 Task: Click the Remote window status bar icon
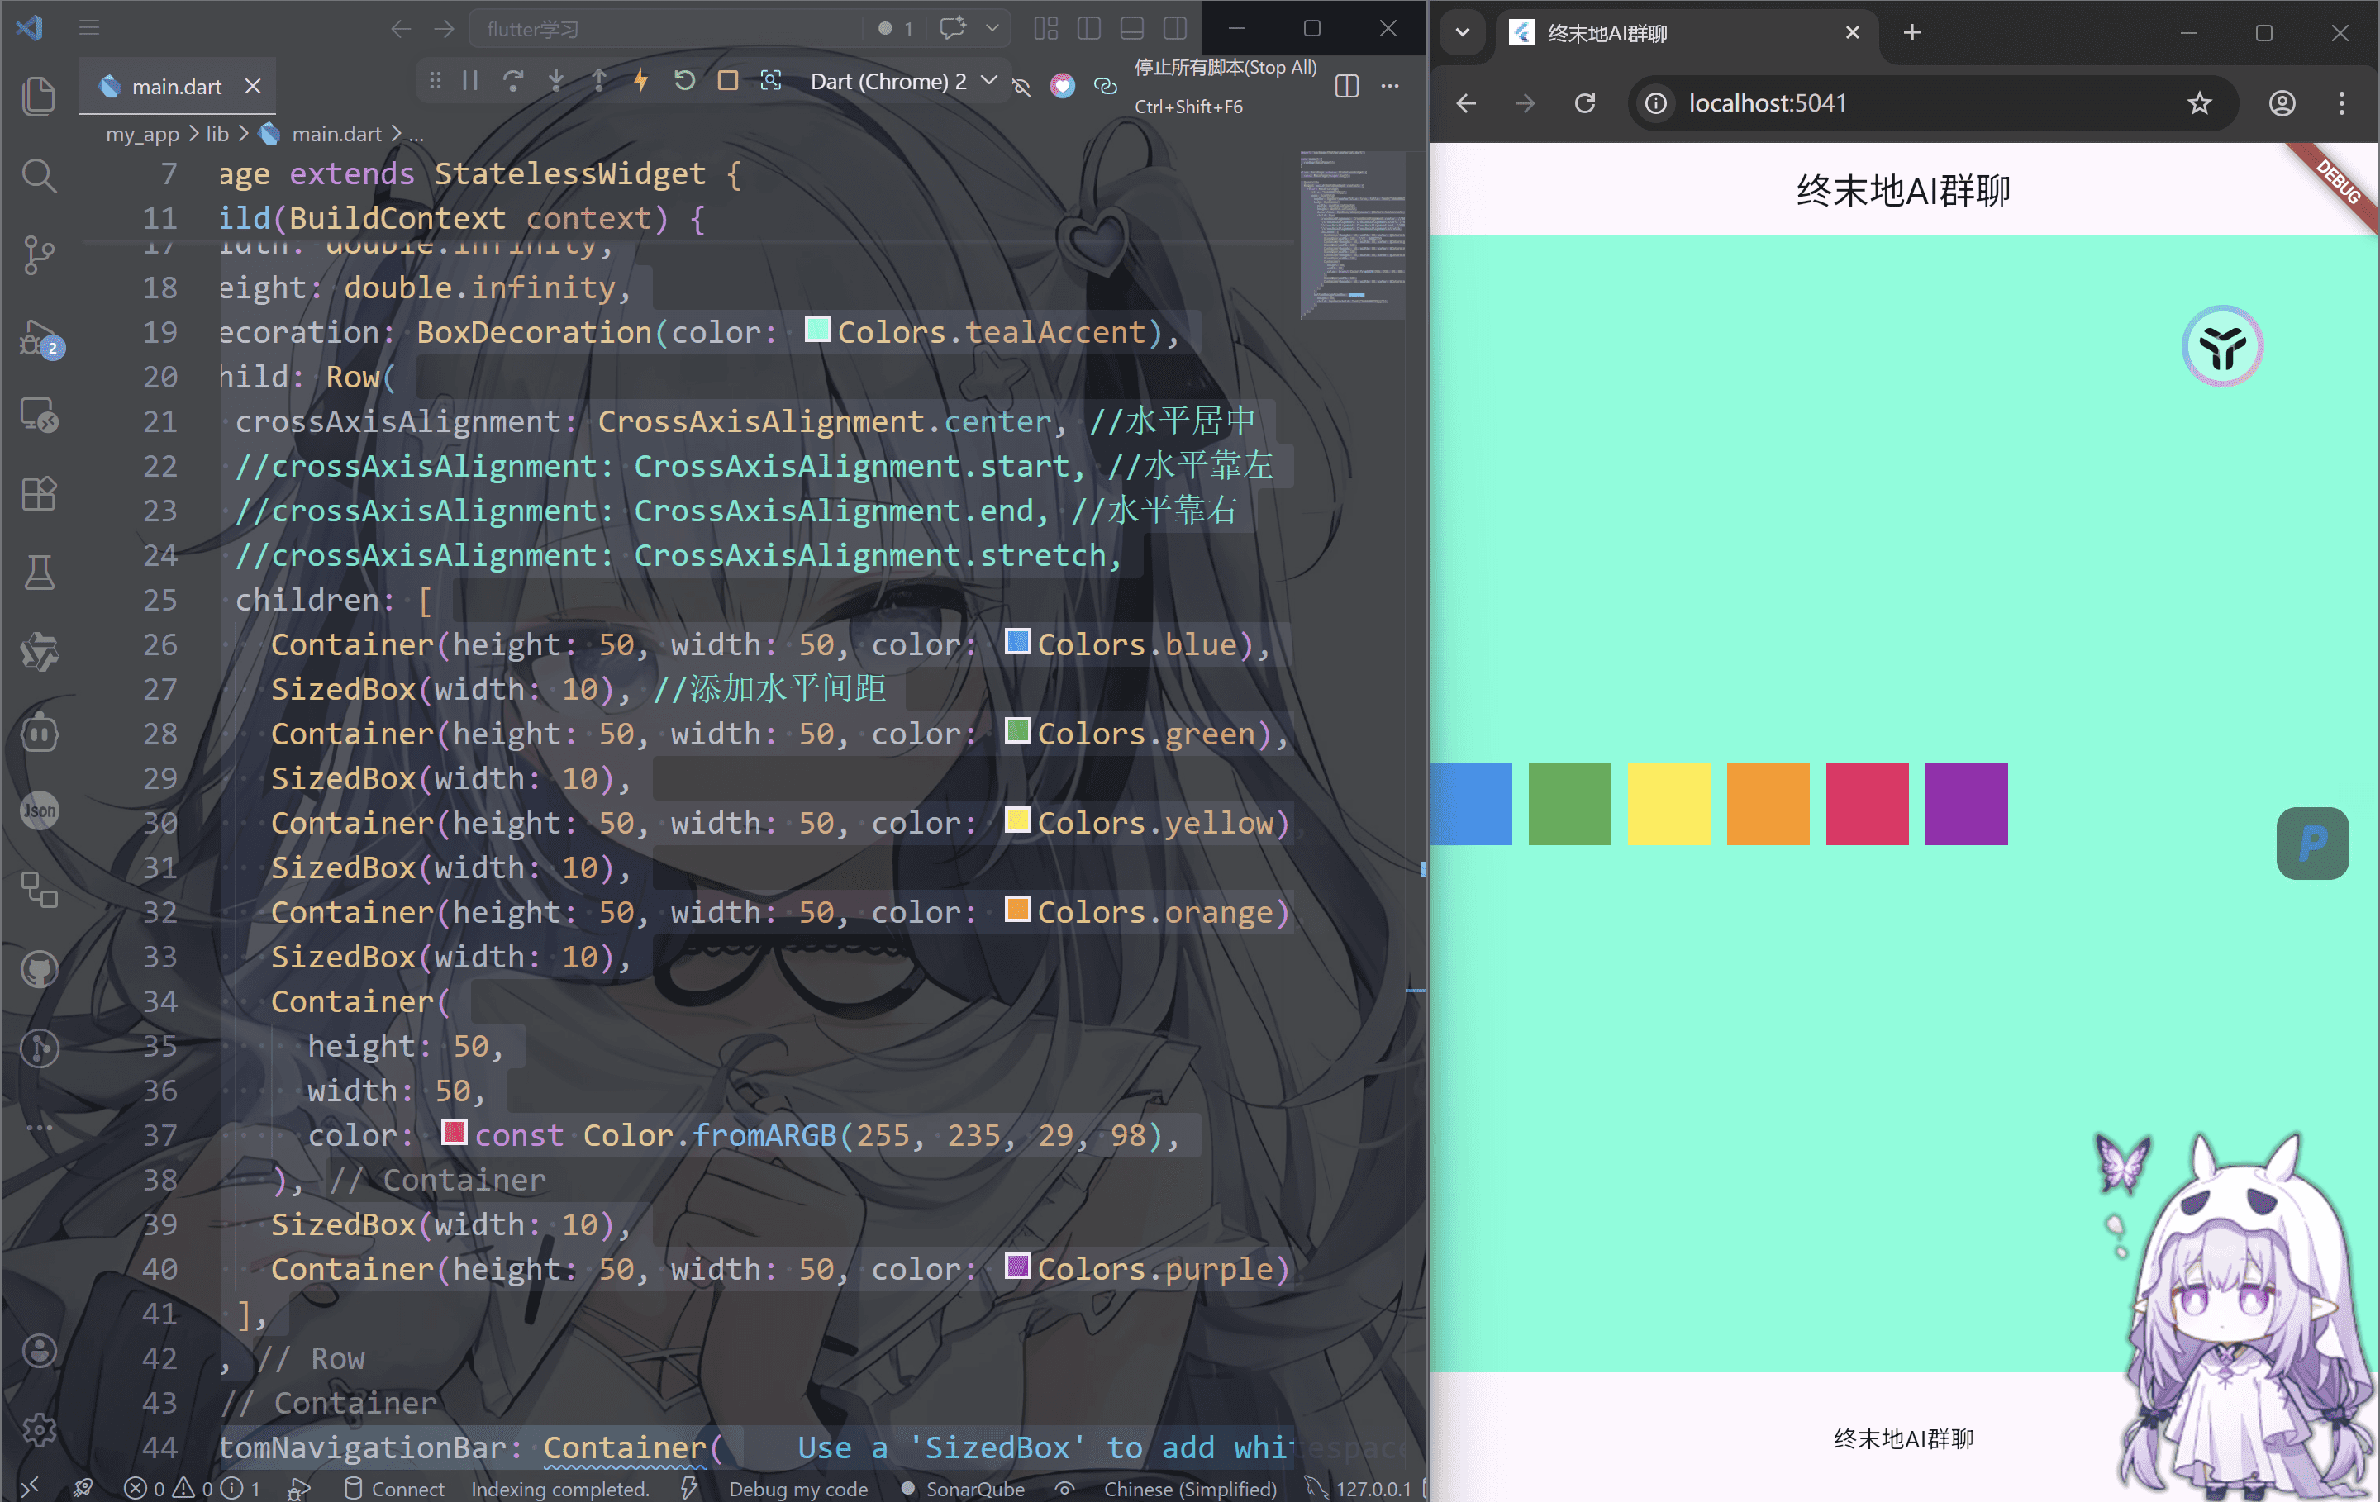point(30,1488)
